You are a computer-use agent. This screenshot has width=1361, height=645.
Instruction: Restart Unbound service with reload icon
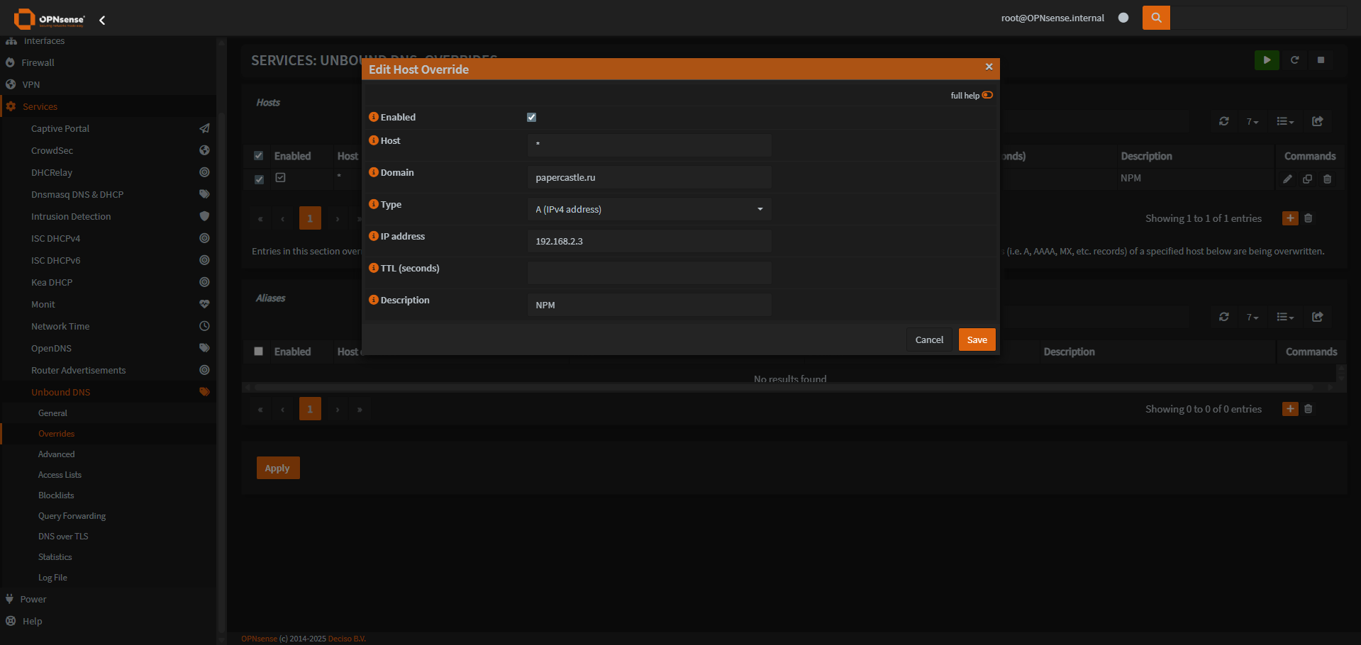pyautogui.click(x=1294, y=60)
